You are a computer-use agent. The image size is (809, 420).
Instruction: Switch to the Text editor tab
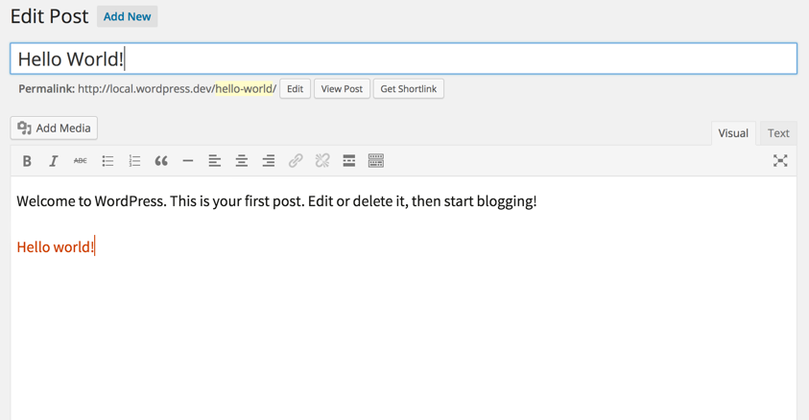coord(778,133)
